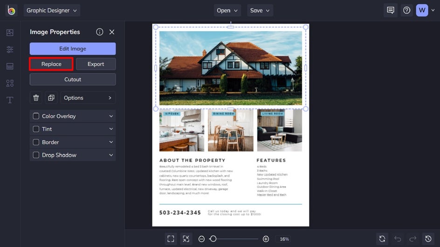Image resolution: width=440 pixels, height=247 pixels.
Task: Select the Living Room photo on flyer
Action: click(280, 130)
